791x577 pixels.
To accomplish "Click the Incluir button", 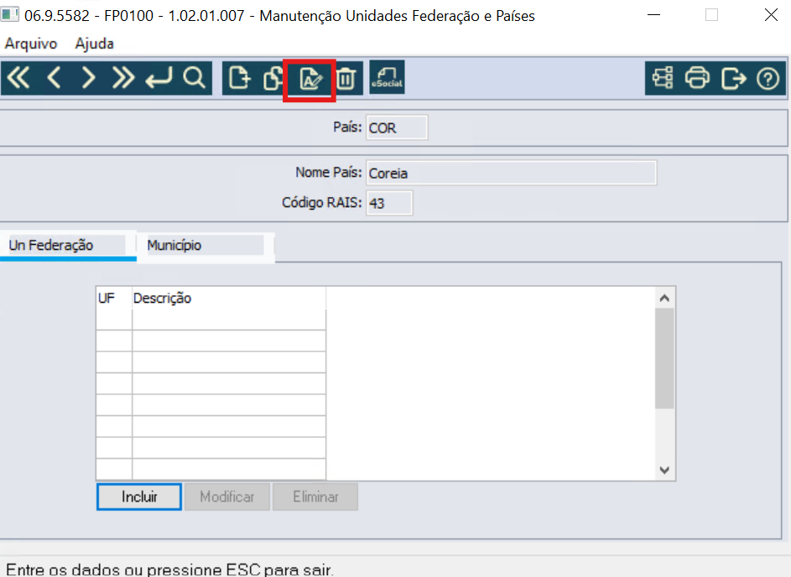I will coord(139,496).
